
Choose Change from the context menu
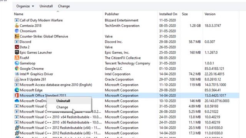tap(69, 107)
